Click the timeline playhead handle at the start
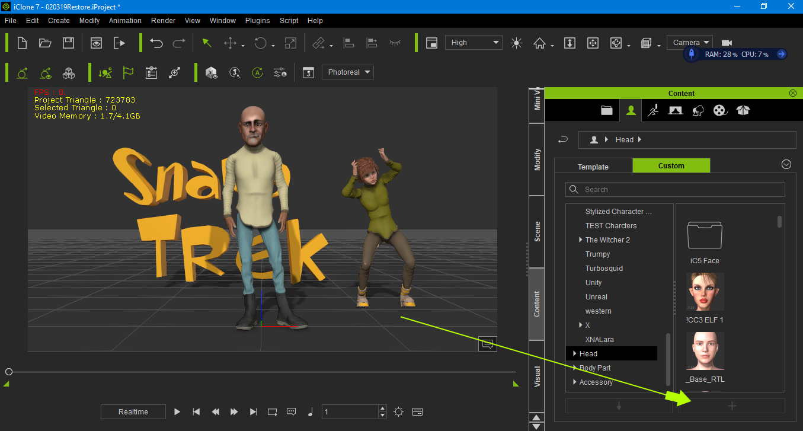 tap(9, 372)
